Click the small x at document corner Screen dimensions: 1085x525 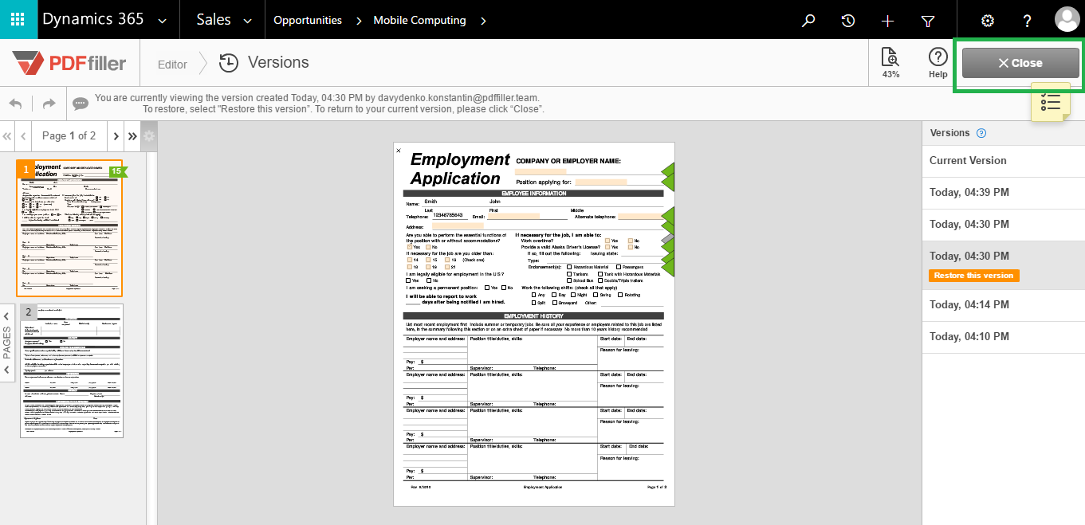coord(399,150)
